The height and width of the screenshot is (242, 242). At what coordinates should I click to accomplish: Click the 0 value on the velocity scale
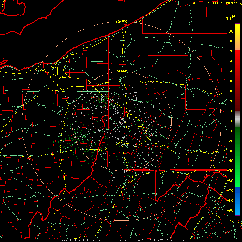pyautogui.click(x=232, y=121)
